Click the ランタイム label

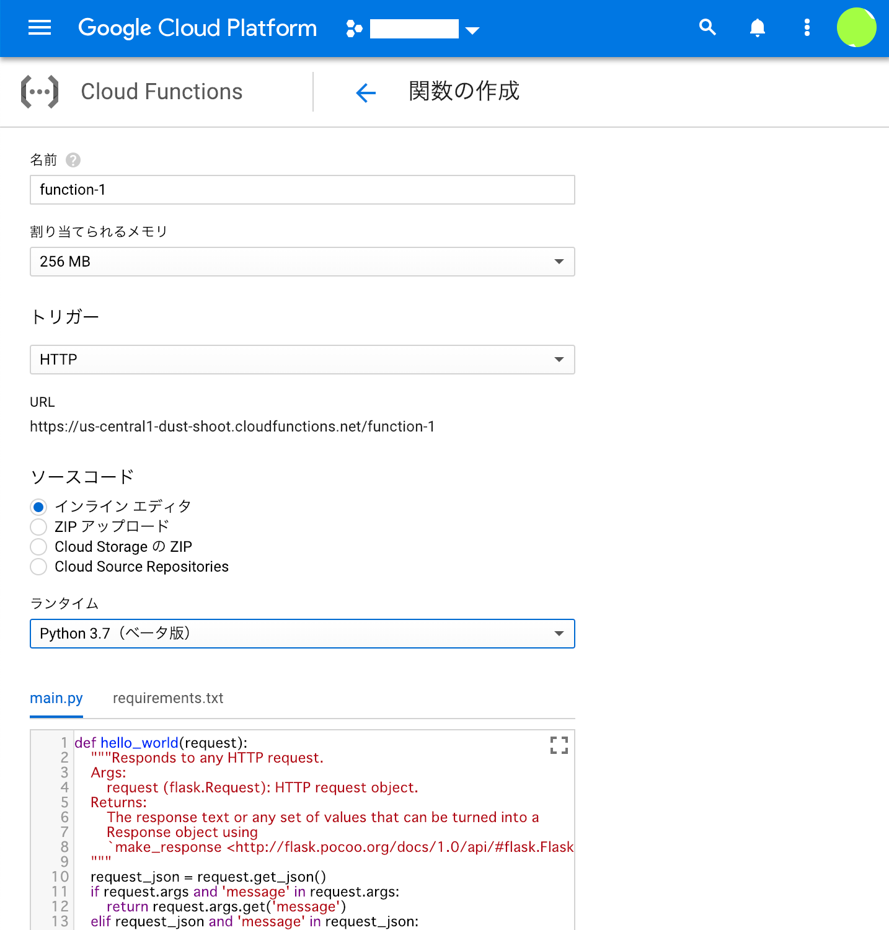[64, 603]
